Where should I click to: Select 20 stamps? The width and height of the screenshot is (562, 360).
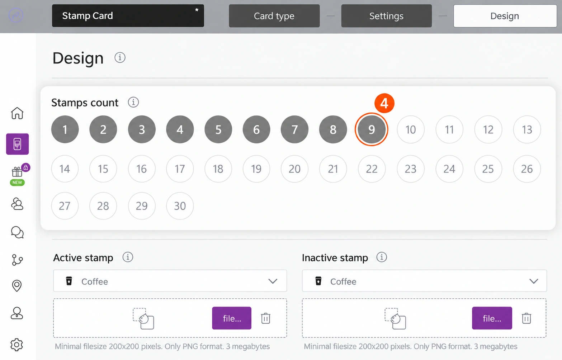pyautogui.click(x=294, y=169)
